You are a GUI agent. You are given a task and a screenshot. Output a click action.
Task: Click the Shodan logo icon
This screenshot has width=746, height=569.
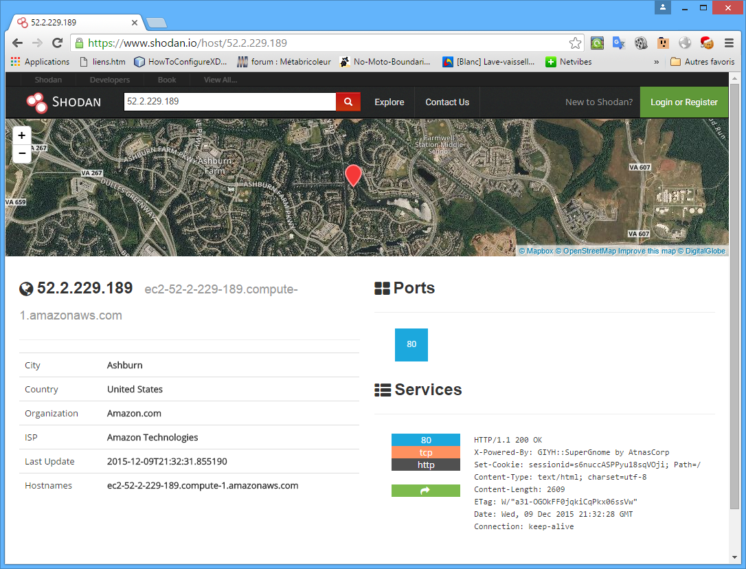(36, 102)
